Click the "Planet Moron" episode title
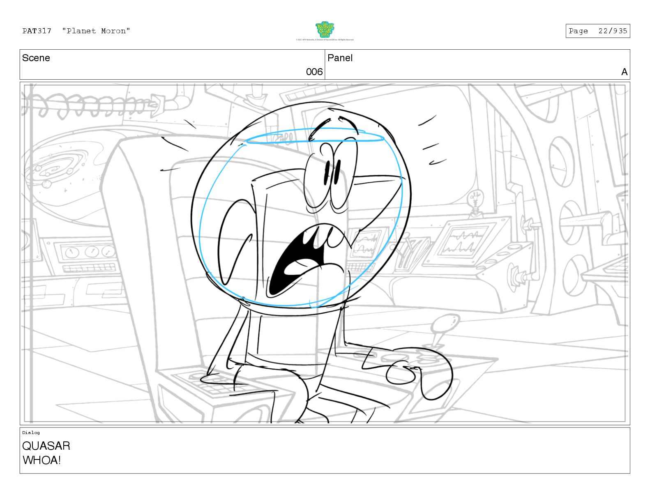 pyautogui.click(x=96, y=31)
